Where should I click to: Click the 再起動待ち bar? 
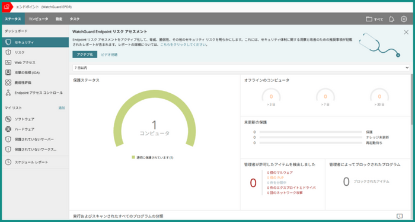(311, 143)
